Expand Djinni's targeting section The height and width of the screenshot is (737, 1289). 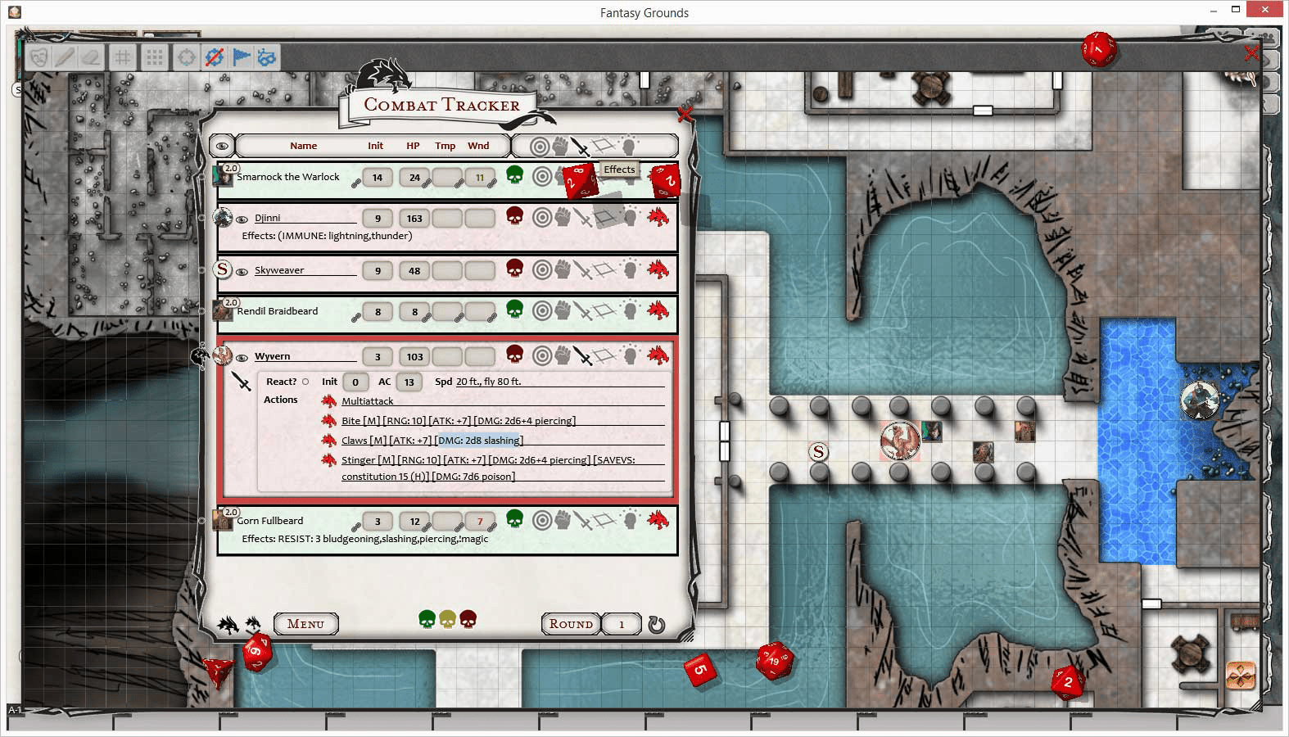click(x=541, y=218)
